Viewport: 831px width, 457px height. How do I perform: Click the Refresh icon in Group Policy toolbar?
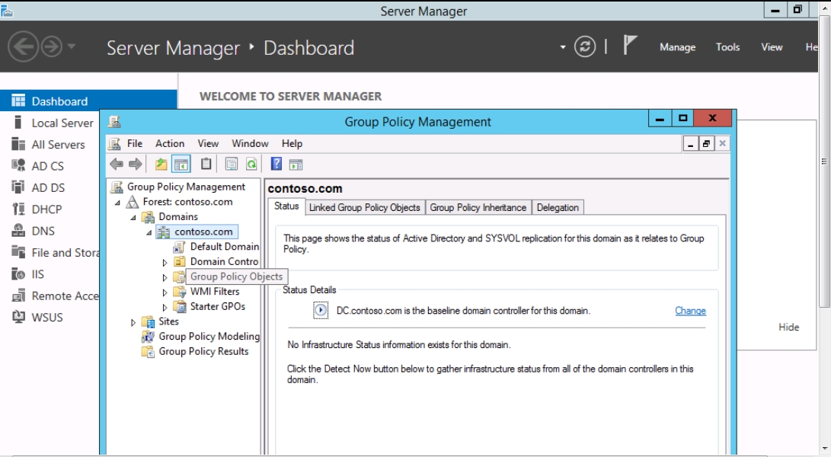click(251, 164)
